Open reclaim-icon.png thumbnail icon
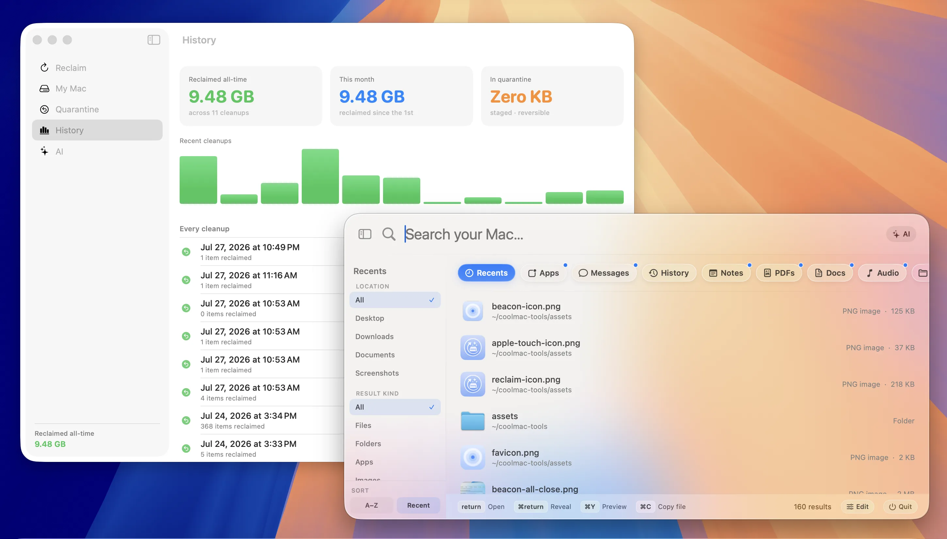Screen dimensions: 947x539 click(x=473, y=384)
